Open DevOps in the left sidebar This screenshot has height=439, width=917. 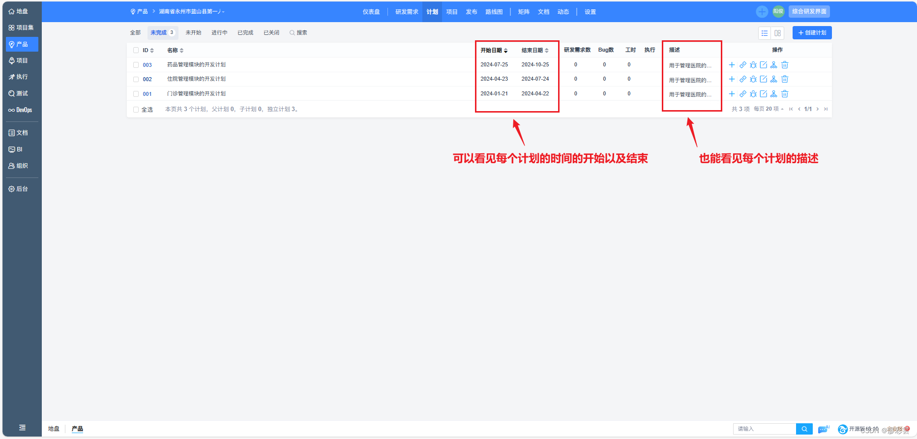point(20,110)
